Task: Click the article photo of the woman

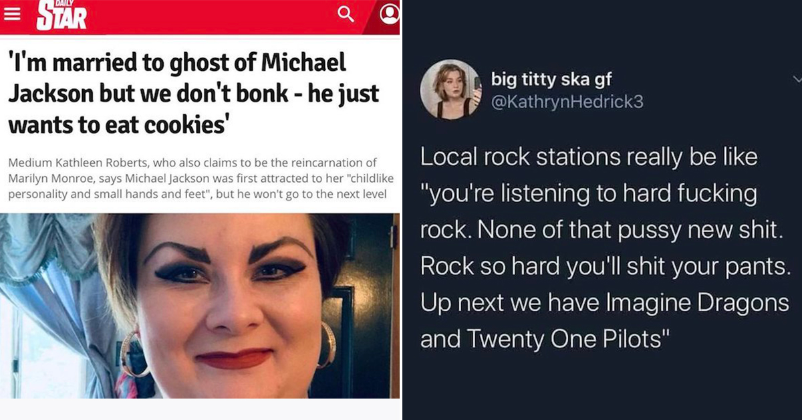Action: [x=200, y=306]
